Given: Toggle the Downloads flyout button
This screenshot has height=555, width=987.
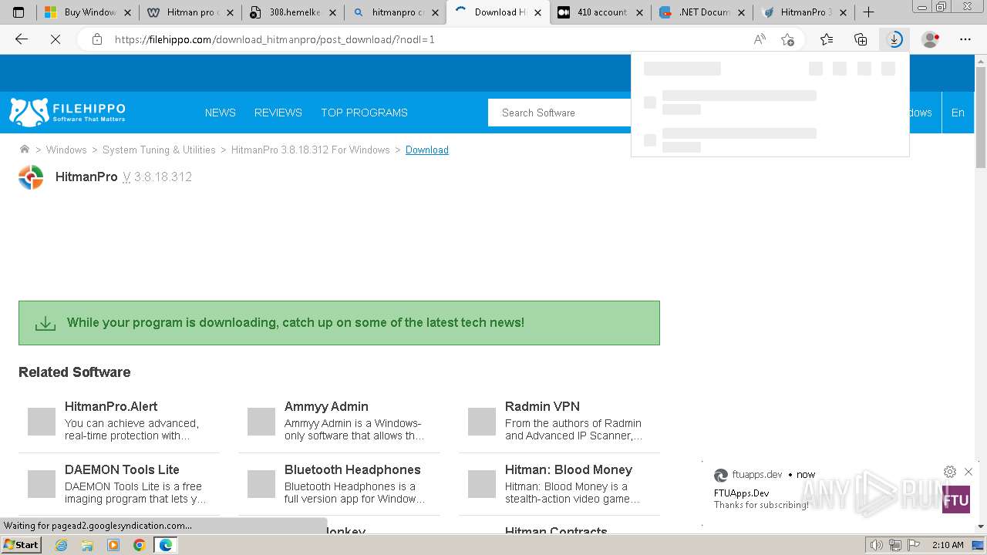Looking at the screenshot, I should [x=894, y=39].
